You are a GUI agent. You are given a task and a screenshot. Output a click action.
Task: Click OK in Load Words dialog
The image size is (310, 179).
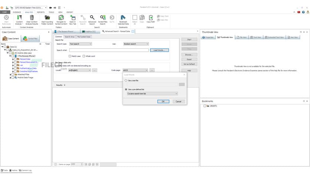point(163,101)
